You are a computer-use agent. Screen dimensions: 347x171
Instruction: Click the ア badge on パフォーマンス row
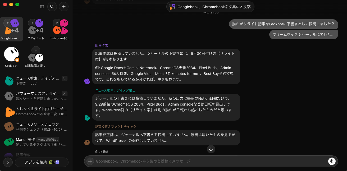click(64, 94)
